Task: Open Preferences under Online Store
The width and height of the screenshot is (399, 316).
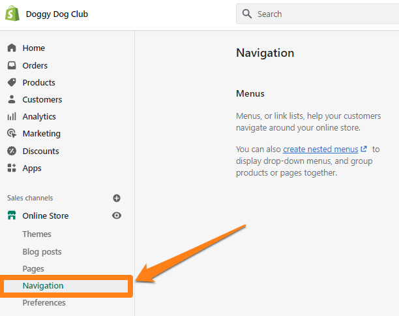Action: [x=44, y=303]
